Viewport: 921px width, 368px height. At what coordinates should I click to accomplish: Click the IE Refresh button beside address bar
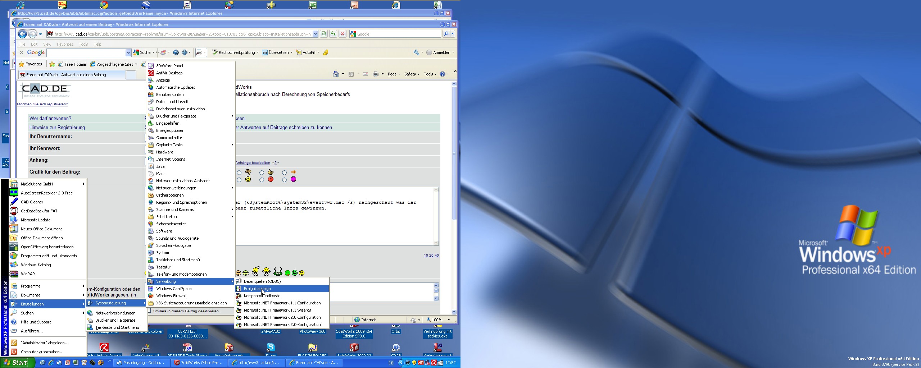tap(333, 34)
